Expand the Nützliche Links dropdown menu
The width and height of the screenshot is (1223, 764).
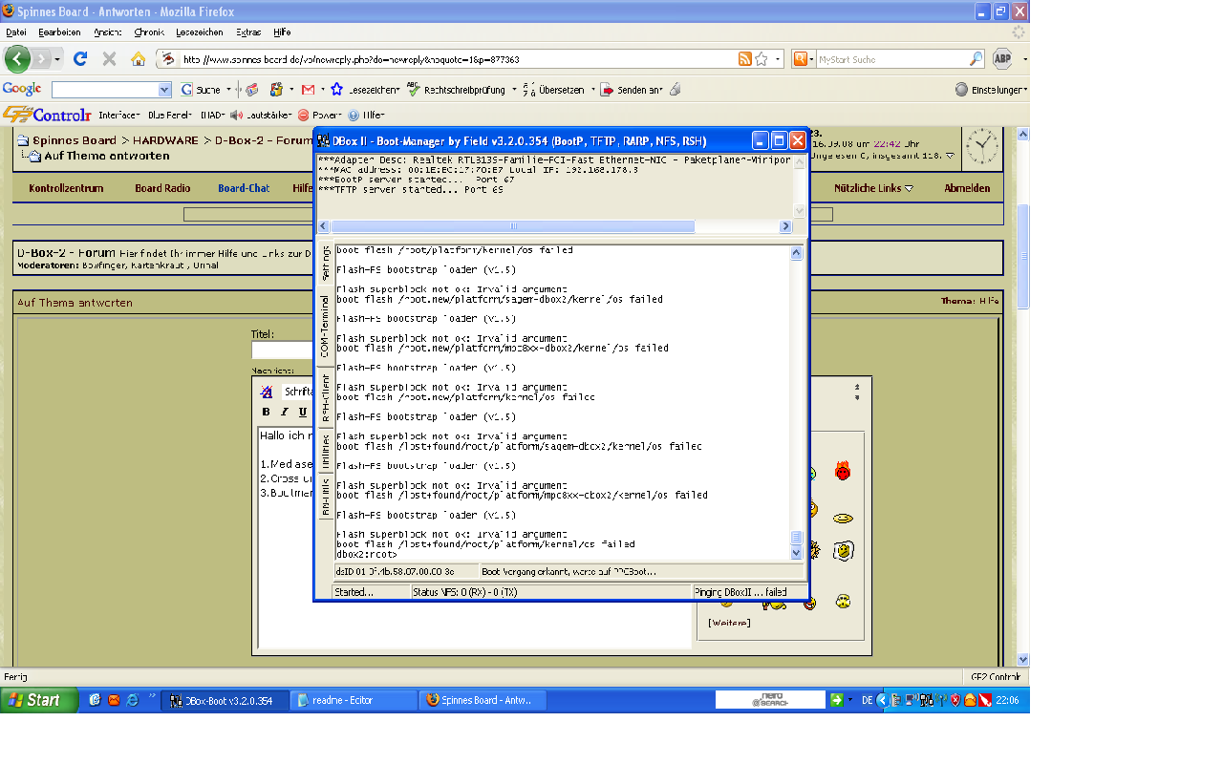tap(873, 188)
